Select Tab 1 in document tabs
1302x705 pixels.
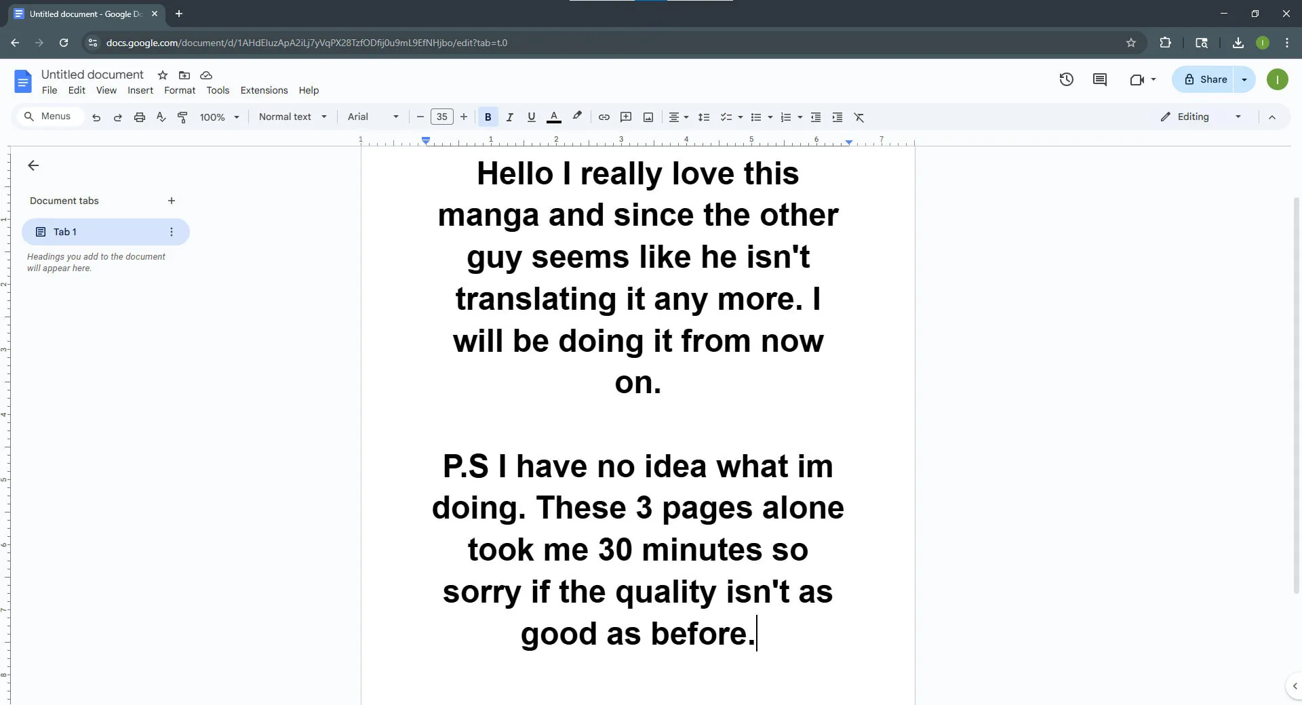pyautogui.click(x=105, y=232)
